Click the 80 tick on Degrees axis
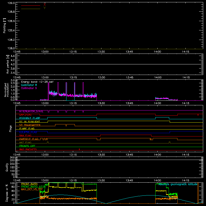 (13, 187)
